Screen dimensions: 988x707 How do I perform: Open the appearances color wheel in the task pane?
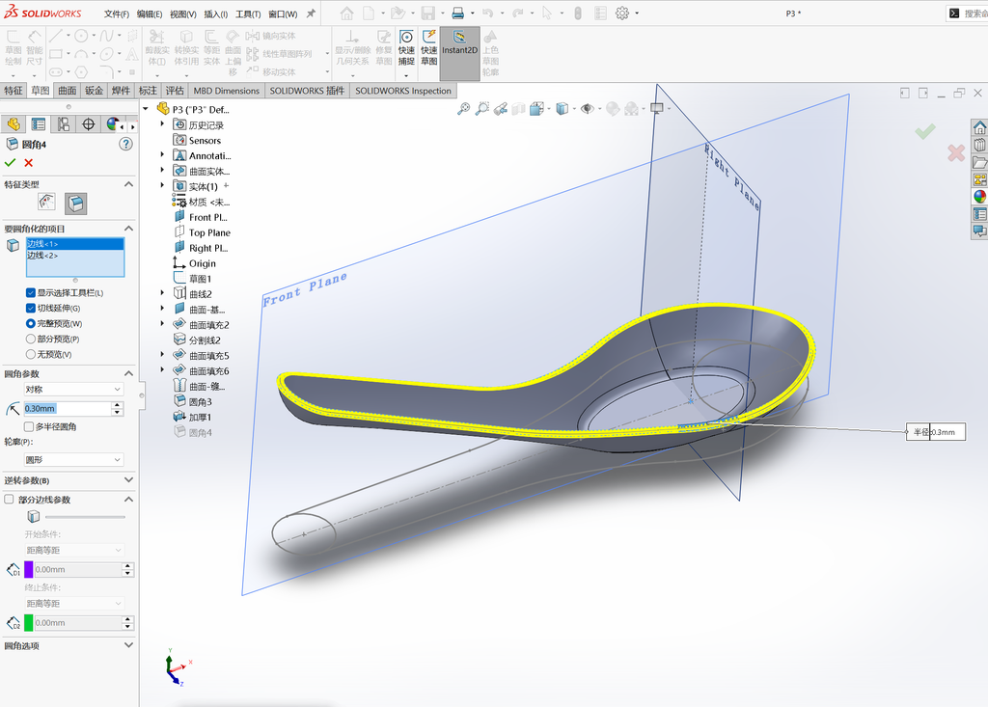click(x=980, y=197)
